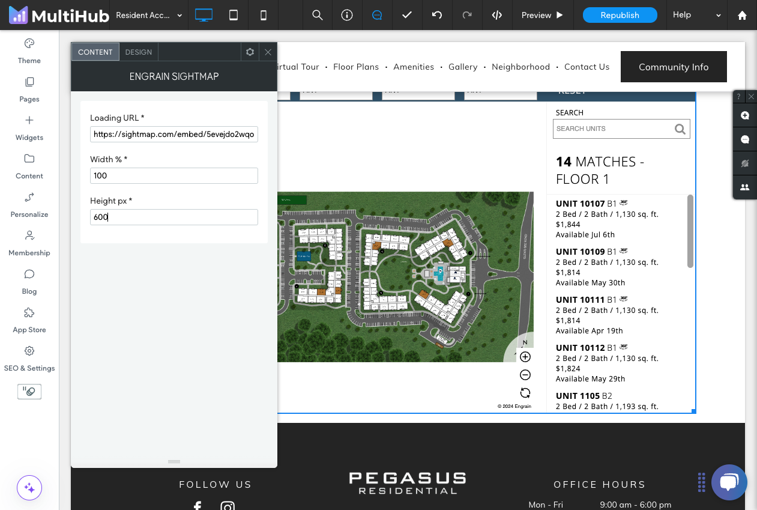Undo the last change

point(437,15)
